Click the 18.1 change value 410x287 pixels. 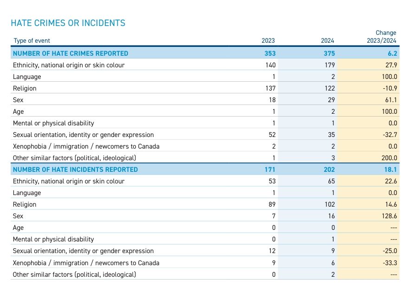coord(391,170)
